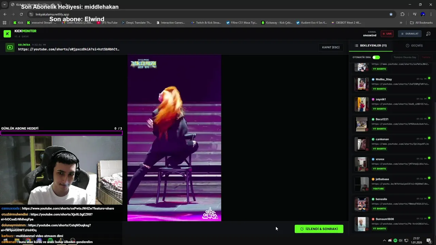The image size is (436, 245).
Task: Select xrorex's queued shorts link
Action: pos(400,164)
